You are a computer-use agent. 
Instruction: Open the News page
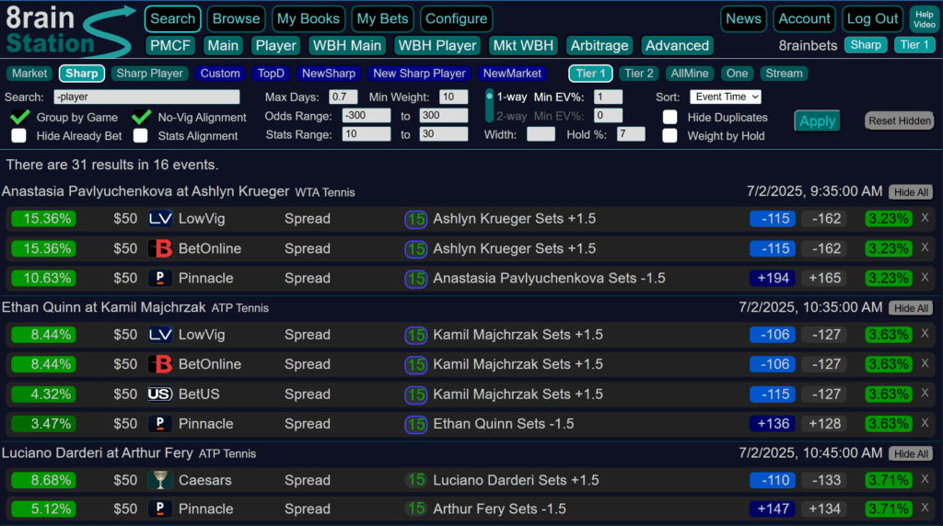[743, 18]
